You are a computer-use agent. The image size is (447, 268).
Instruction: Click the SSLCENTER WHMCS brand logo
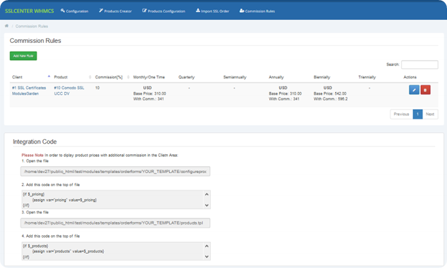[x=29, y=11]
